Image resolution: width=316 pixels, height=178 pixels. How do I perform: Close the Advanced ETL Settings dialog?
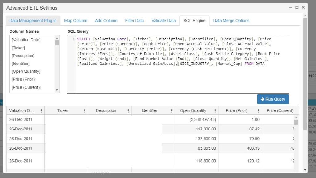tap(303, 7)
